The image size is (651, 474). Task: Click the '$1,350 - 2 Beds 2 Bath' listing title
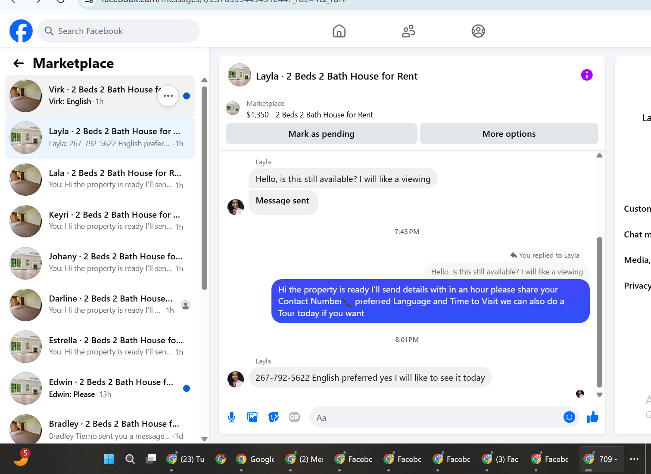click(x=310, y=115)
